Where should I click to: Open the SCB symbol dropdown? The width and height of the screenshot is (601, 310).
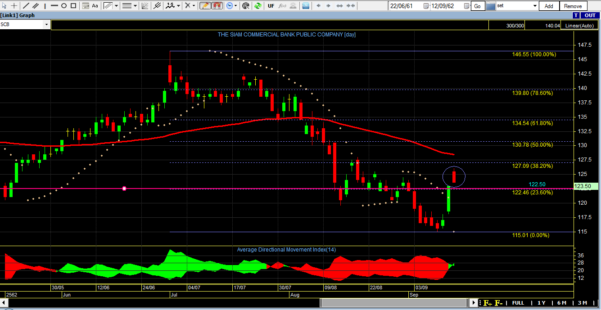[46, 25]
